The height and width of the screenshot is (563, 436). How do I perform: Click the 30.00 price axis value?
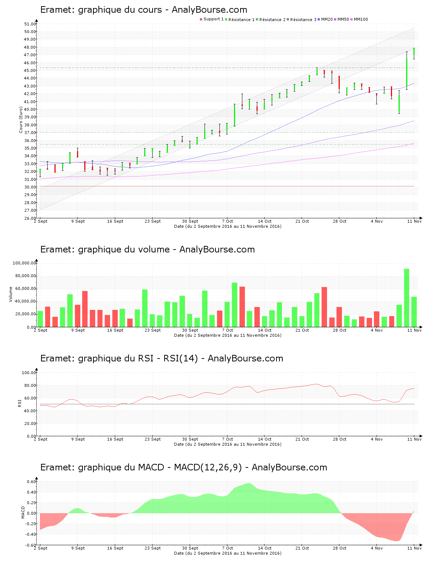pyautogui.click(x=30, y=187)
